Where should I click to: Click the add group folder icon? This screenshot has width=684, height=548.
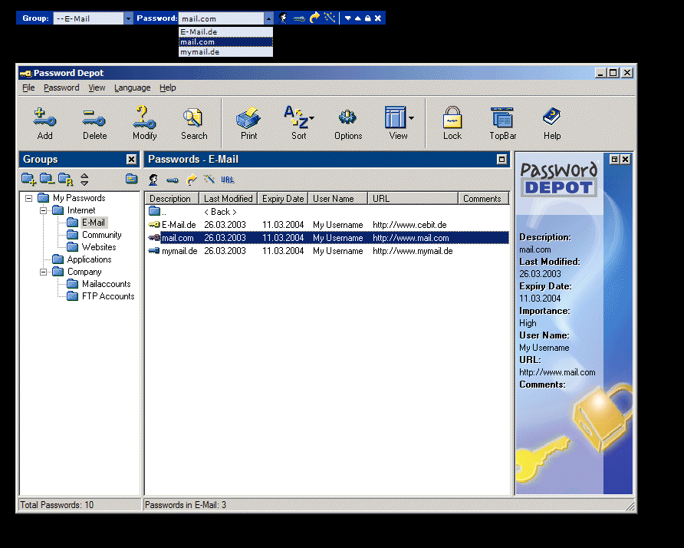[28, 179]
